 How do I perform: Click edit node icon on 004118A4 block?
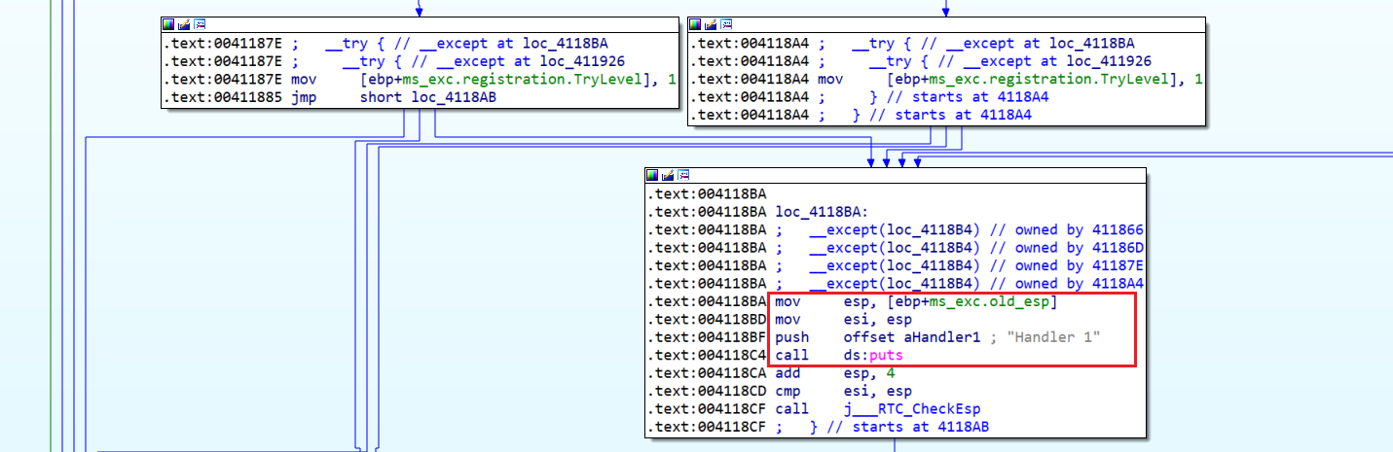tap(711, 24)
